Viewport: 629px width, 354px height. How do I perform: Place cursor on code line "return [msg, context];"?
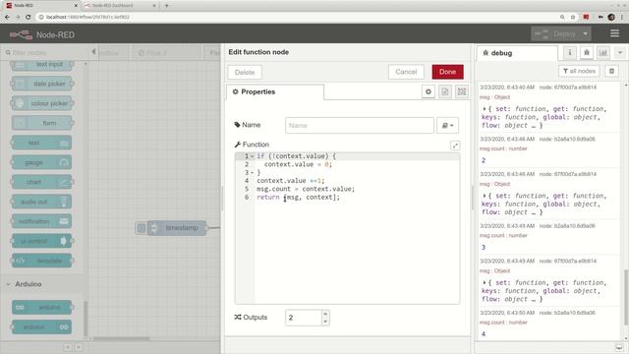tap(298, 197)
